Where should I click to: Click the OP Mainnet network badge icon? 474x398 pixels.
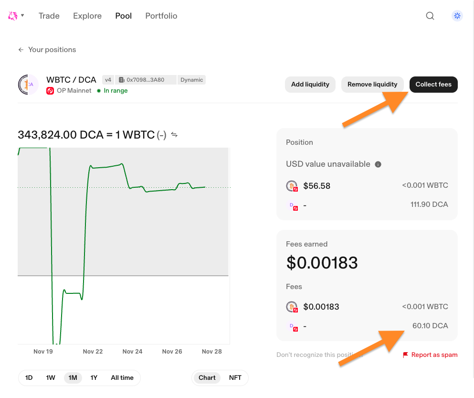click(x=52, y=90)
